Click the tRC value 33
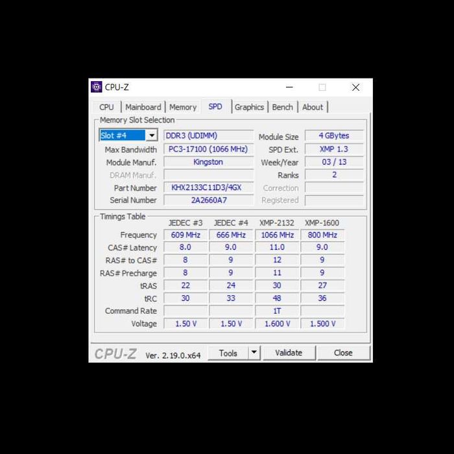 coord(231,298)
